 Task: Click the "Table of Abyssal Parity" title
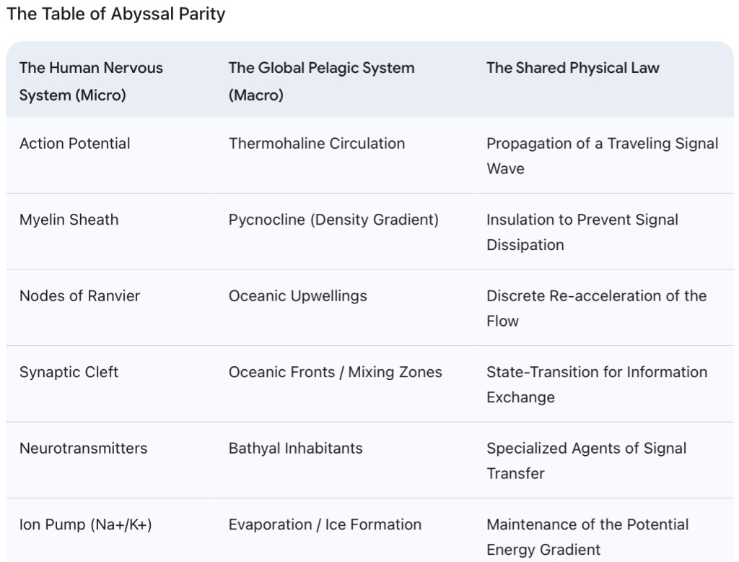point(115,14)
